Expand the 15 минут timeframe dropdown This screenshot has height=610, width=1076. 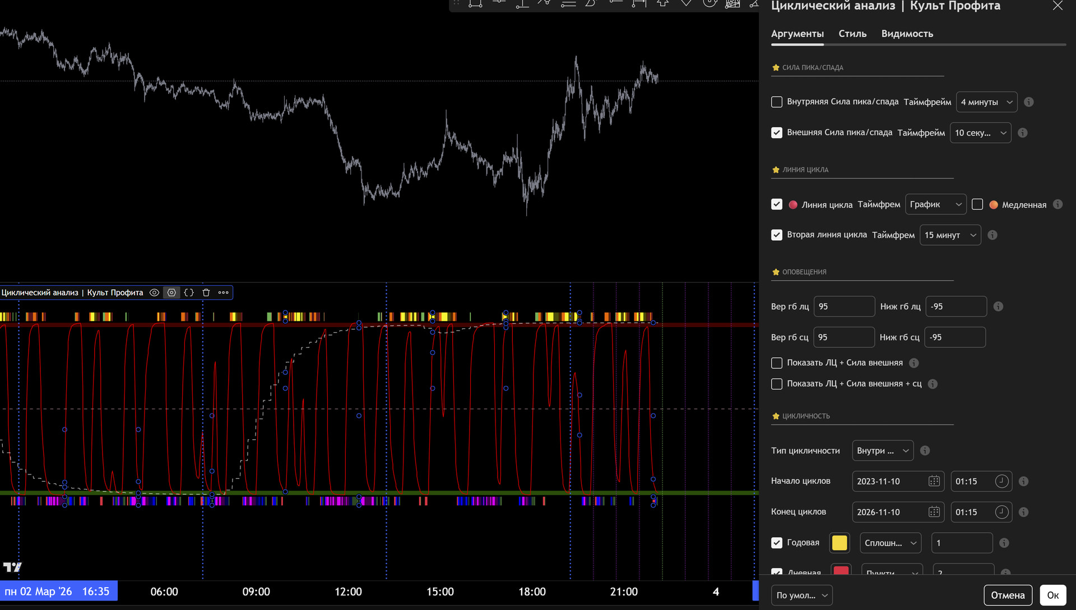click(x=950, y=235)
